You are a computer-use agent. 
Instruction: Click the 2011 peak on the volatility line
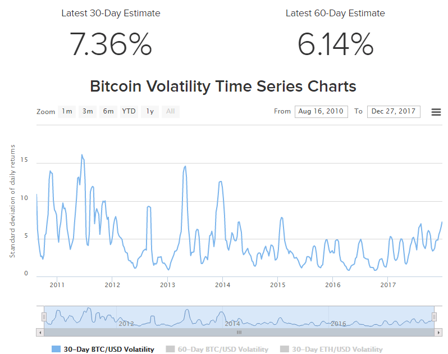82,155
